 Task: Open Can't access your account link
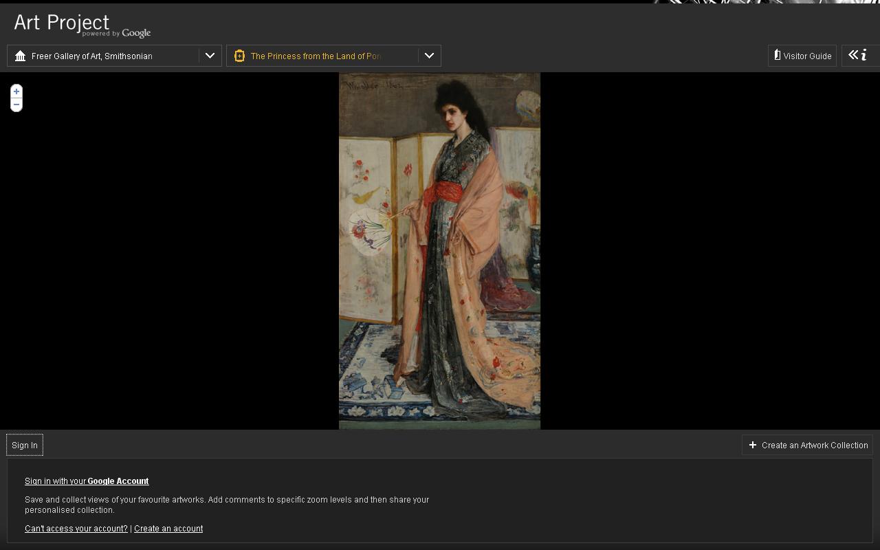76,529
